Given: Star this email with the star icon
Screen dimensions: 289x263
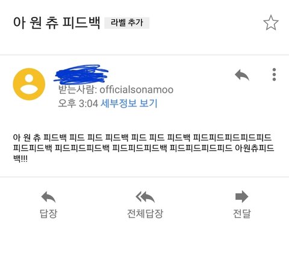Looking at the screenshot, I should pyautogui.click(x=271, y=22).
